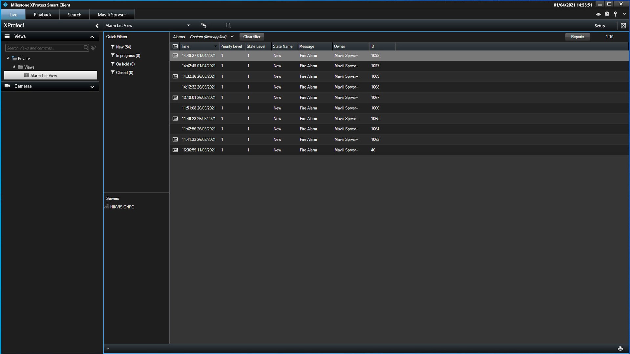630x354 pixels.
Task: Open the Custom (filter applied) dropdown
Action: coord(212,37)
